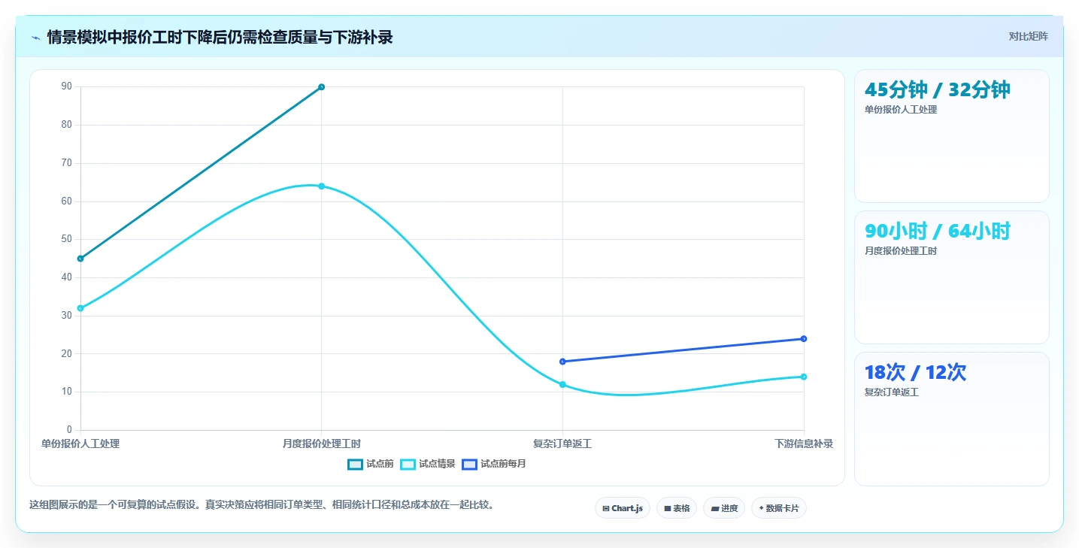Click the y-axis value 50
Viewport: 1079px width, 548px height.
(67, 239)
